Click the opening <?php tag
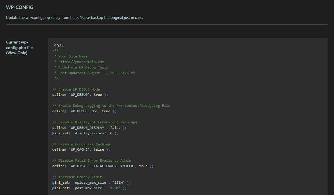The height and width of the screenshot is (195, 334). [x=59, y=45]
